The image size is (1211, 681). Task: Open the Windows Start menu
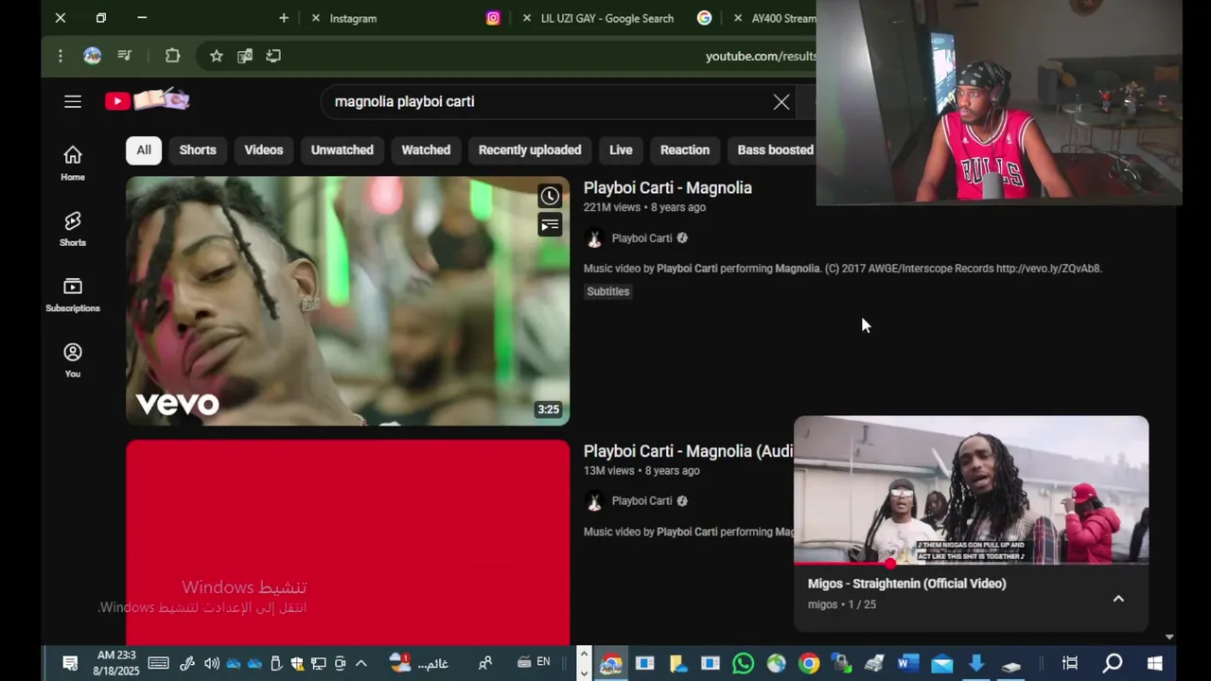[1155, 664]
